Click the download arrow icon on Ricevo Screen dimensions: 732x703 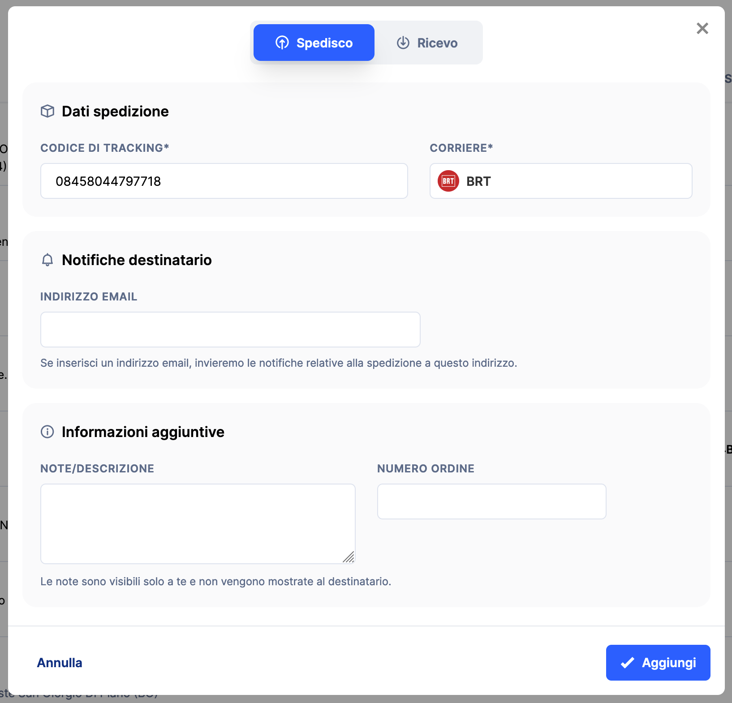(x=403, y=43)
